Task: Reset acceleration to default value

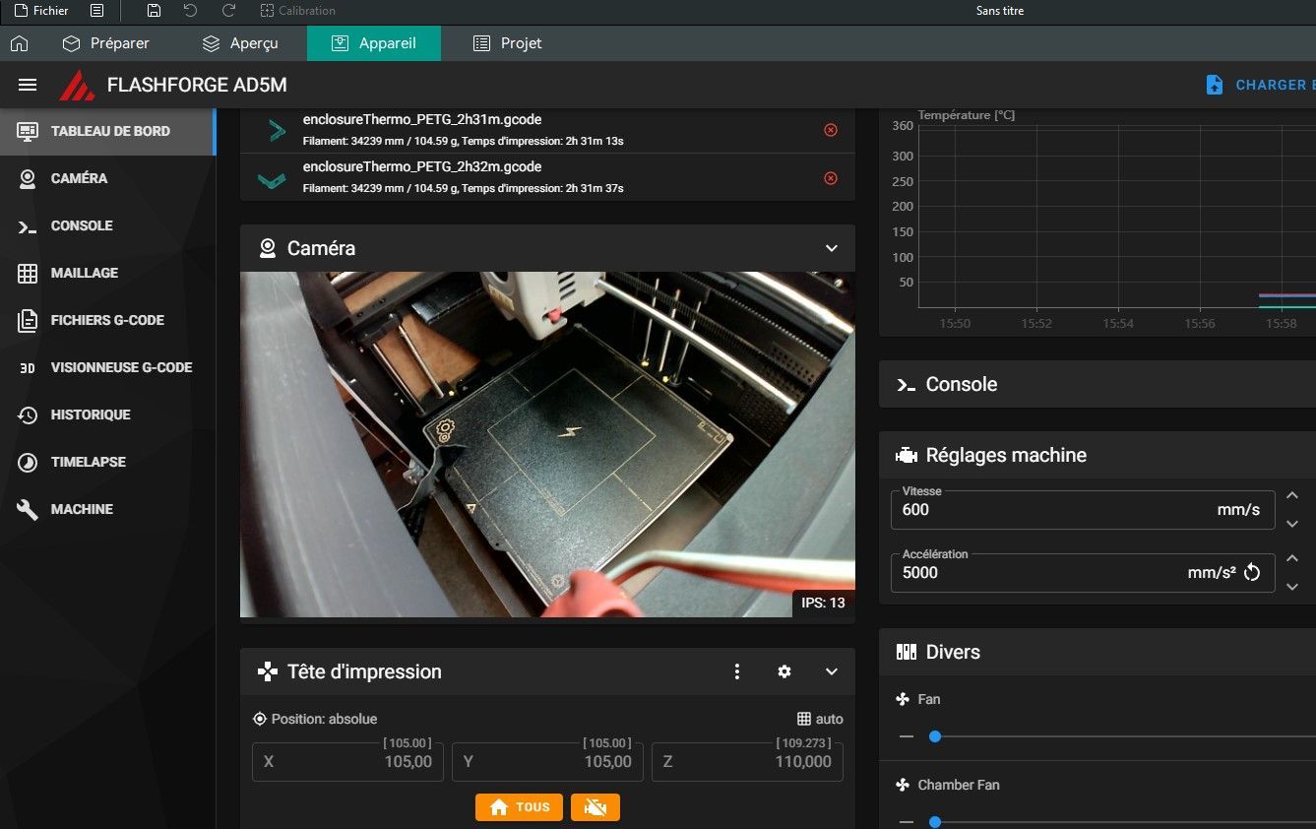Action: tap(1252, 573)
